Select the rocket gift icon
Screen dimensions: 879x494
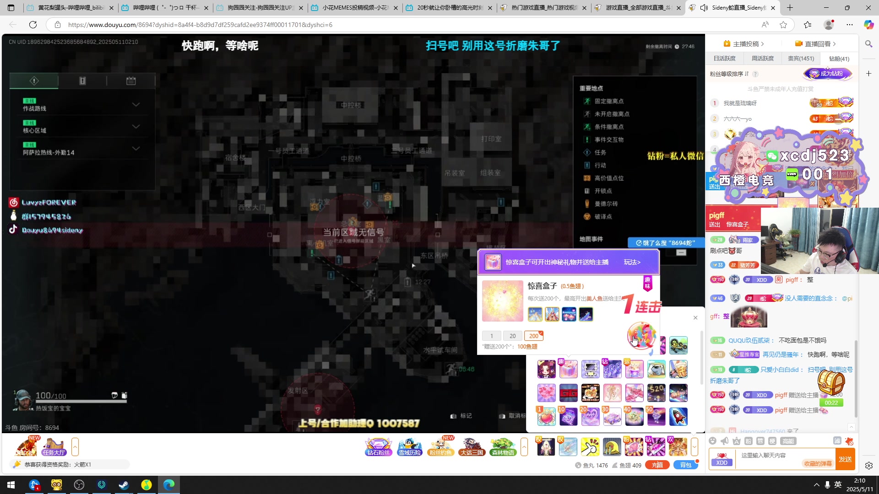point(678,417)
